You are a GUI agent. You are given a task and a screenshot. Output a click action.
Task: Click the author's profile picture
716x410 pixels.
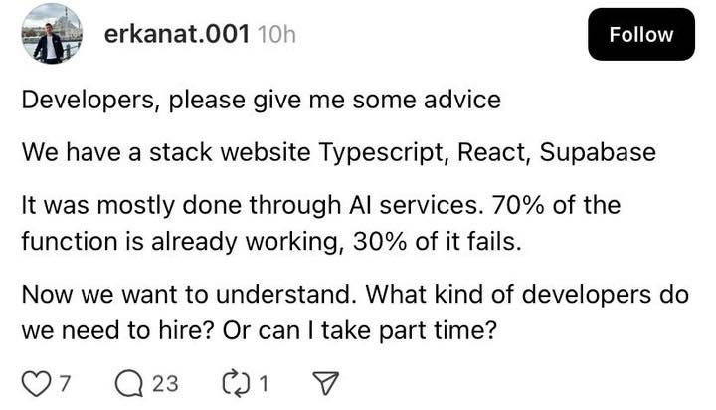[x=48, y=34]
